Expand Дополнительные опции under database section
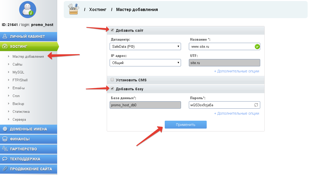Screen dimensions: 309x175 click(x=236, y=113)
